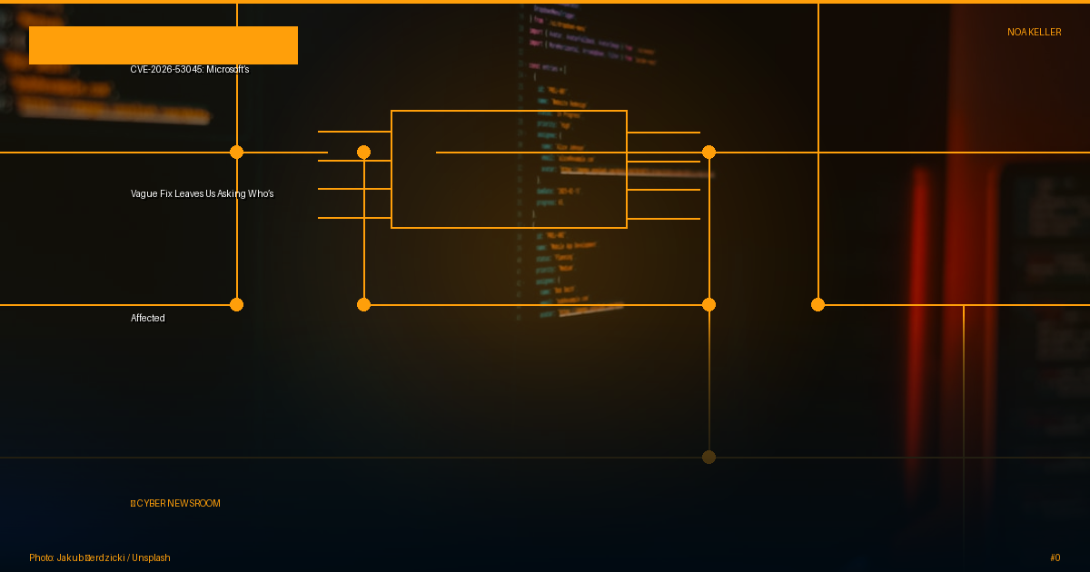Click the #0 counter in the corner
Image resolution: width=1090 pixels, height=572 pixels.
click(x=1055, y=557)
